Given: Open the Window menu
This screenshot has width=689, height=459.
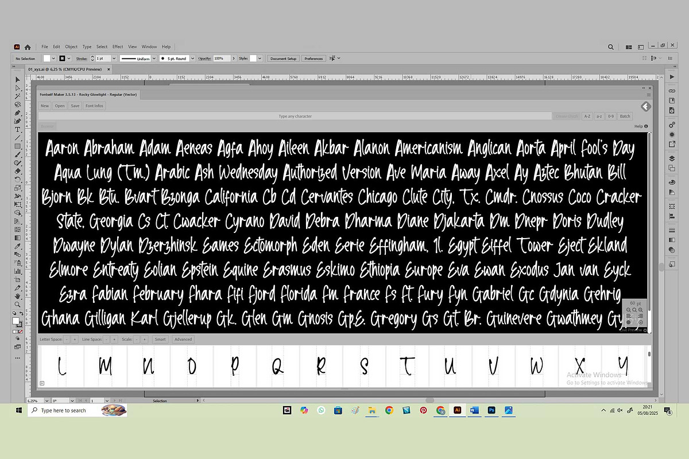Looking at the screenshot, I should (x=149, y=46).
